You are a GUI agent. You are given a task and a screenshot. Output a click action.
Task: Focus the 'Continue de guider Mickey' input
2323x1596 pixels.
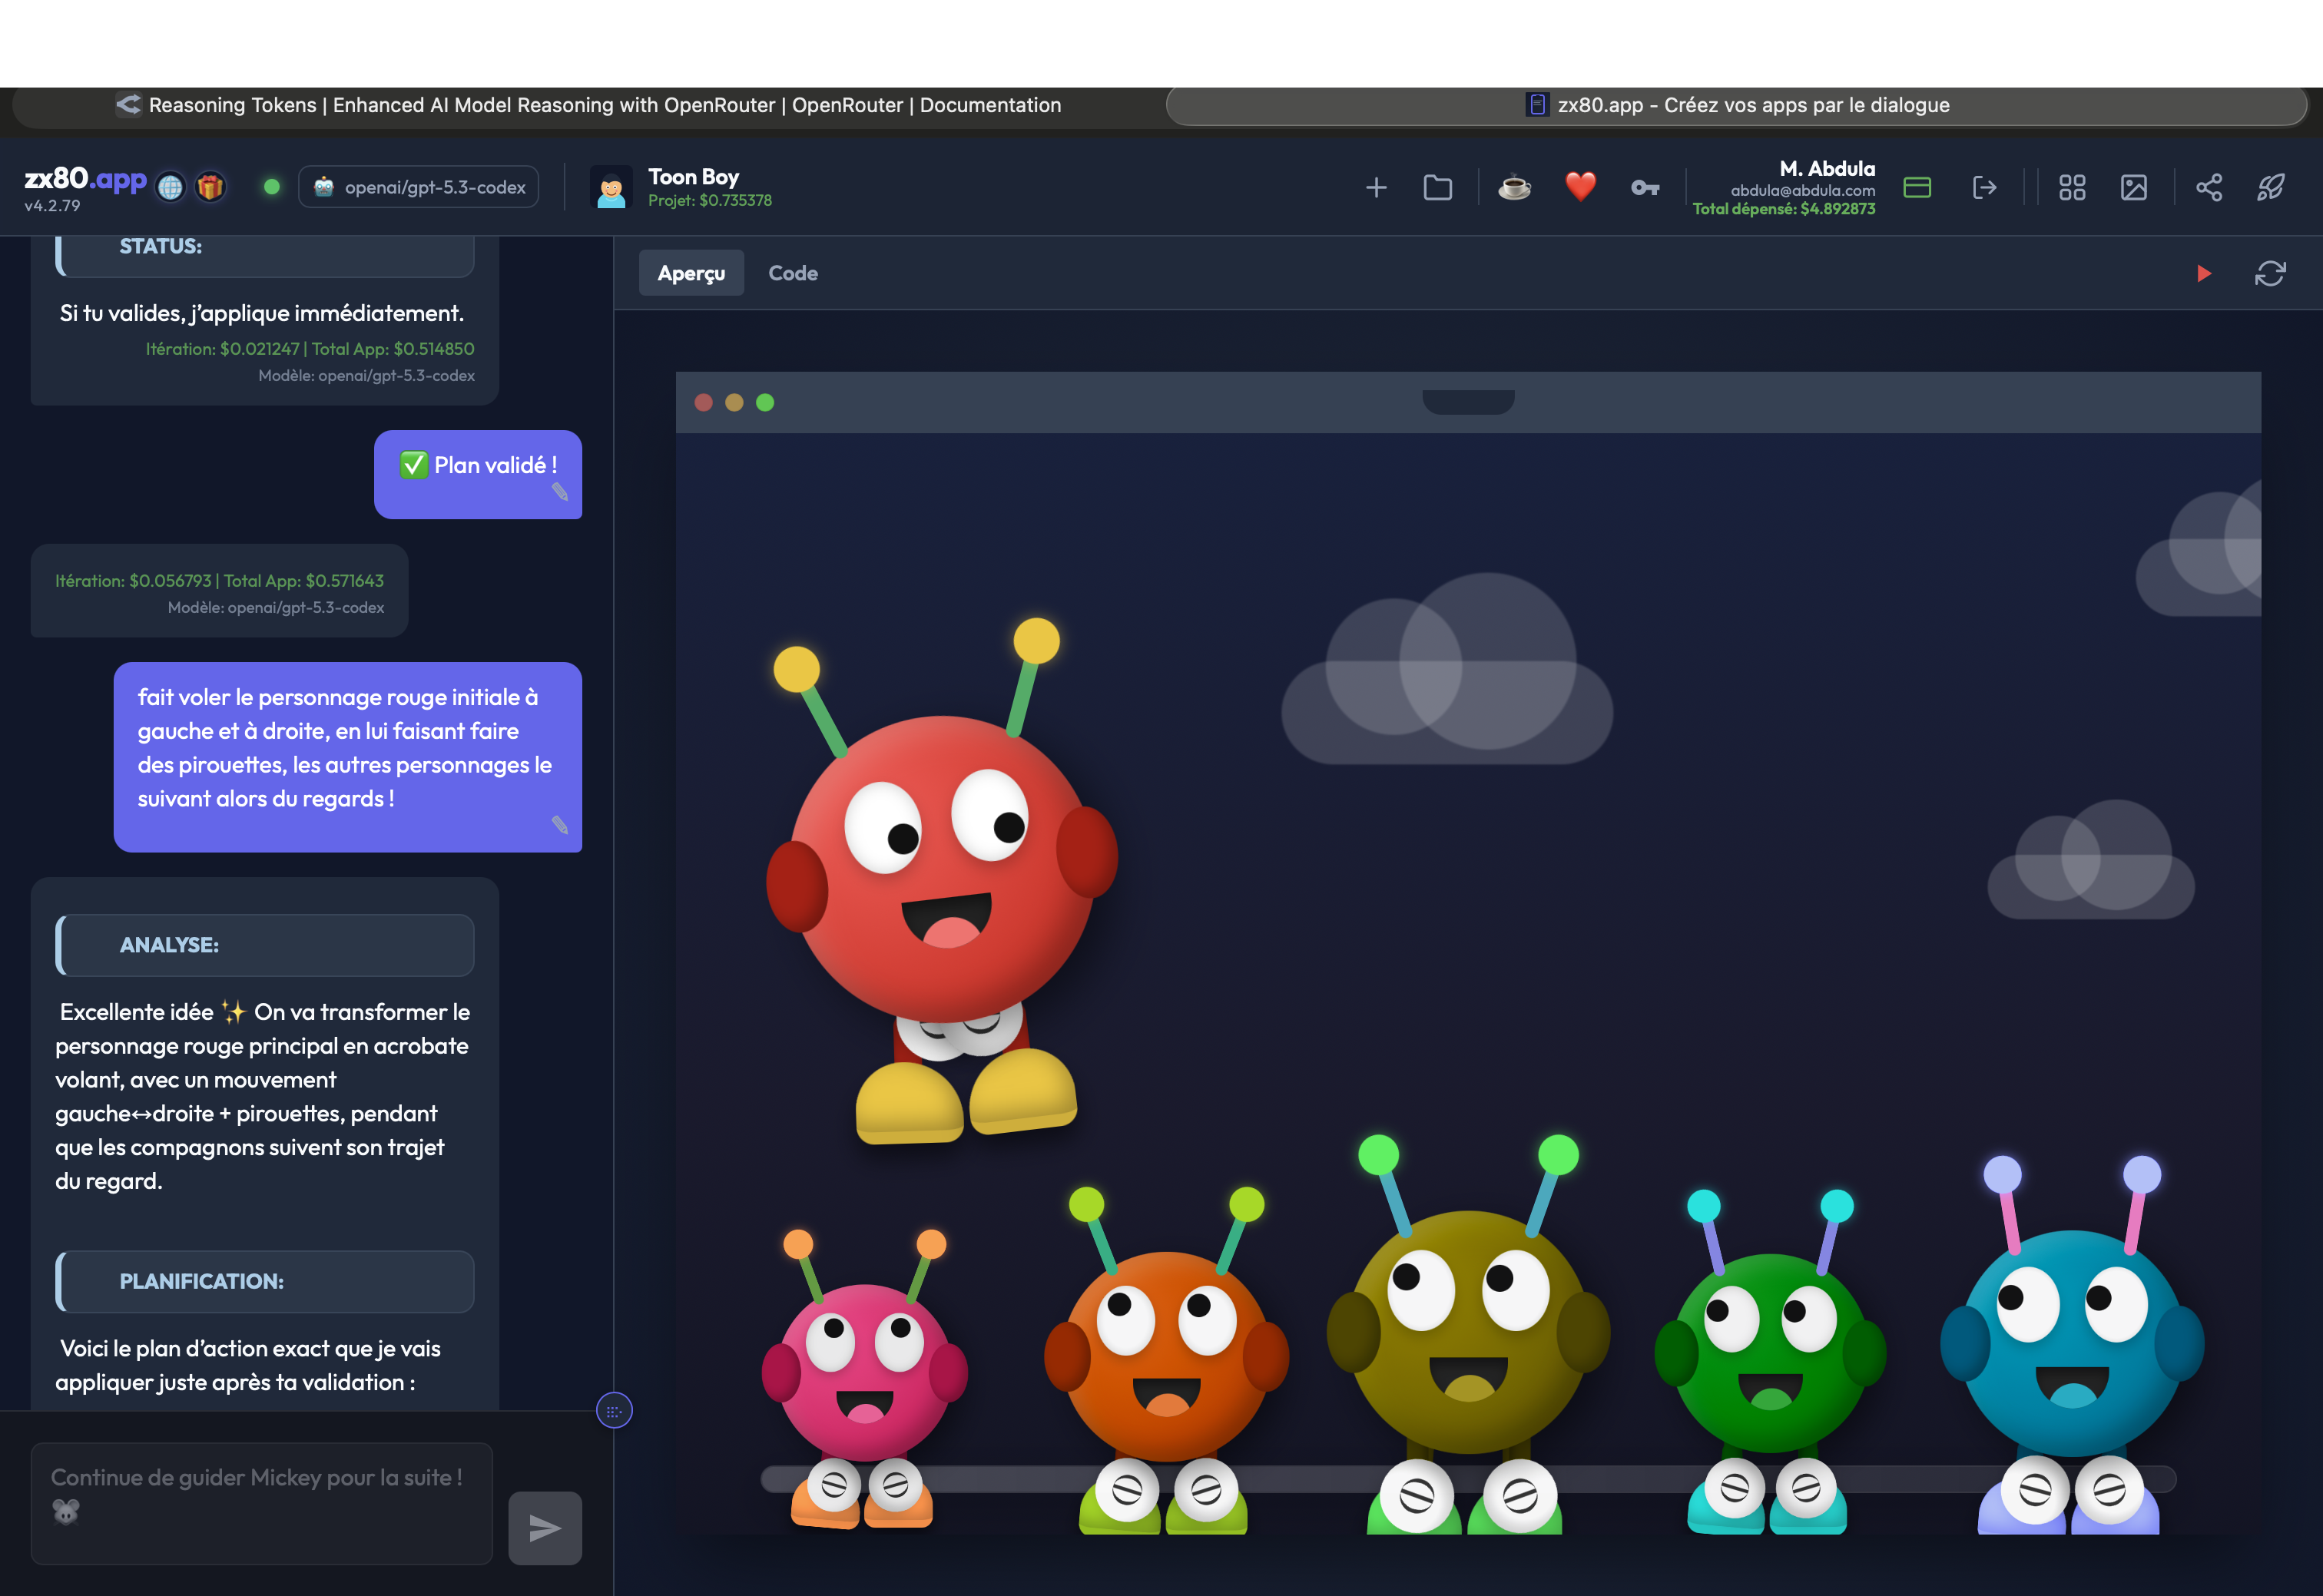pos(262,1503)
